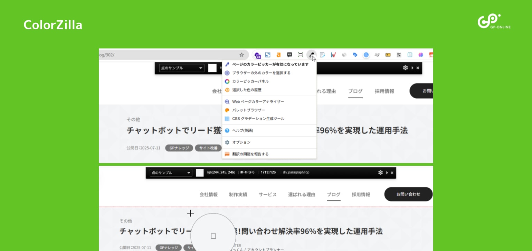Click the 1713x126 size readout
This screenshot has height=251, width=532.
click(x=268, y=172)
